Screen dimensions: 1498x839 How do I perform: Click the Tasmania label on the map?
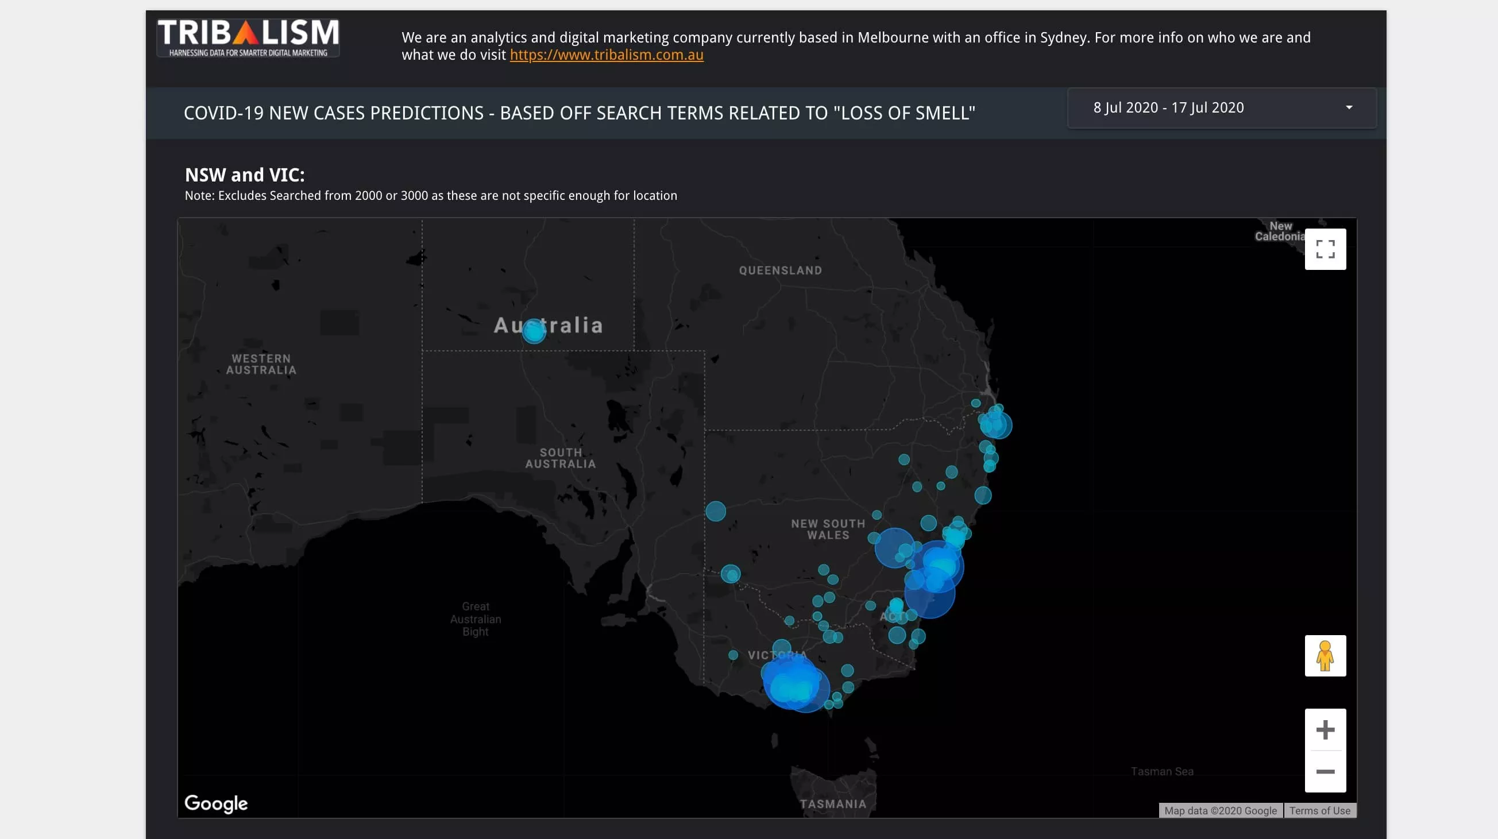(x=832, y=803)
